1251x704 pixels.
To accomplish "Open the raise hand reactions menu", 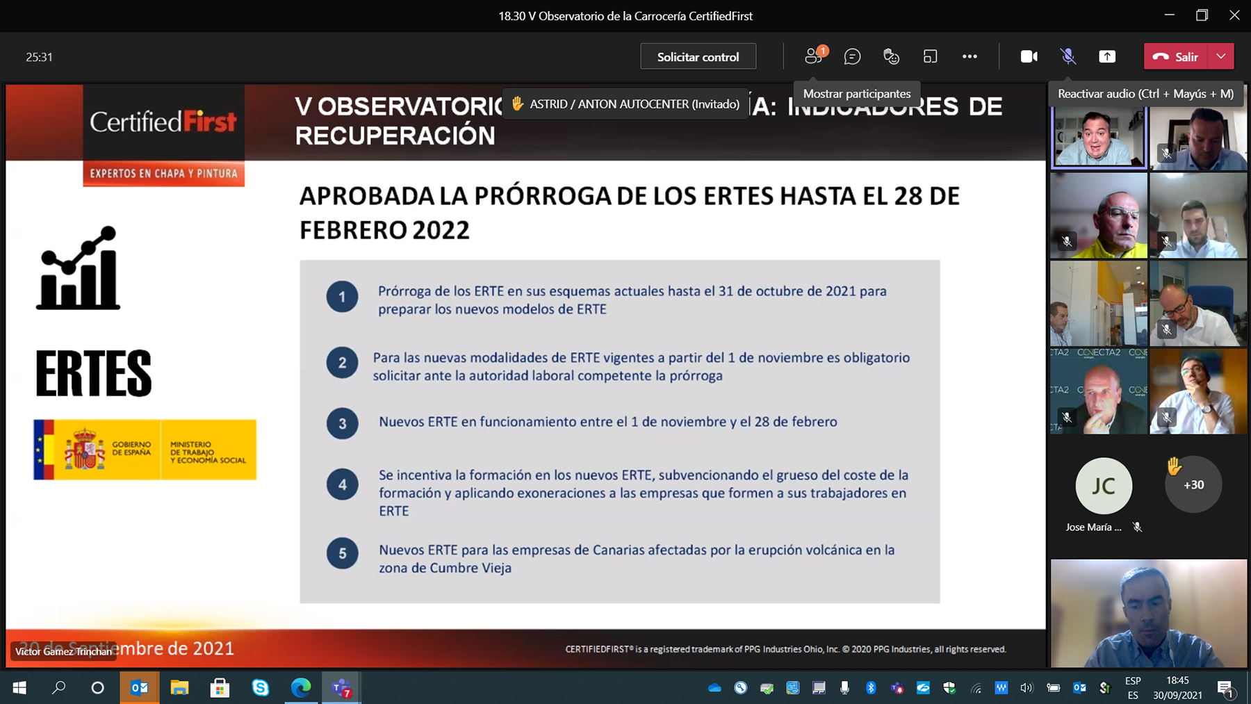I will (891, 57).
